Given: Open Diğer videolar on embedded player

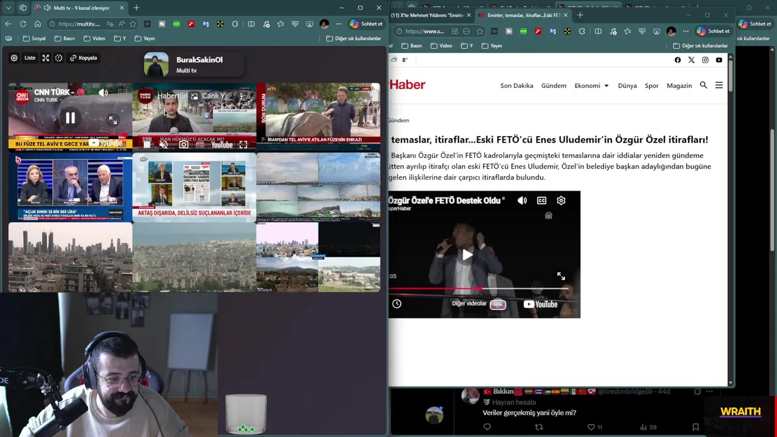Looking at the screenshot, I should pos(480,303).
